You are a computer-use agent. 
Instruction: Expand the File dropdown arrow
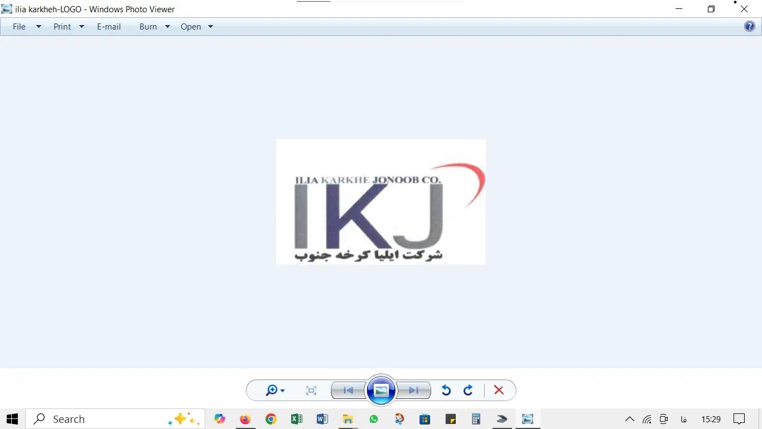coord(38,27)
